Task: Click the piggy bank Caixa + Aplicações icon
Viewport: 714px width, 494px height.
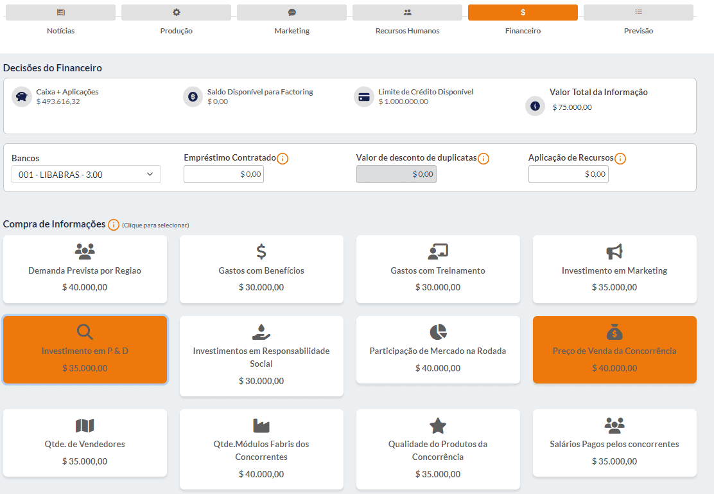Action: [22, 97]
